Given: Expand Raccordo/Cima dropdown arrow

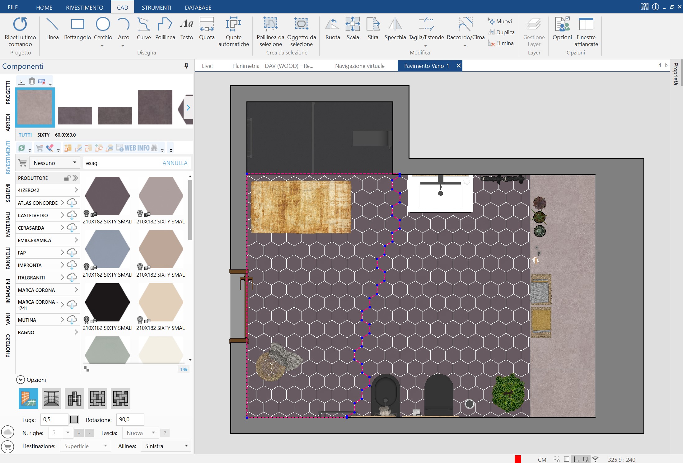Looking at the screenshot, I should [465, 46].
